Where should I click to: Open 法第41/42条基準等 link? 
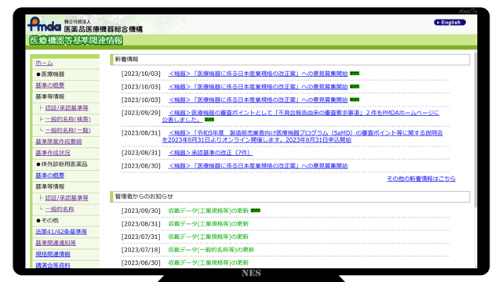click(x=61, y=232)
